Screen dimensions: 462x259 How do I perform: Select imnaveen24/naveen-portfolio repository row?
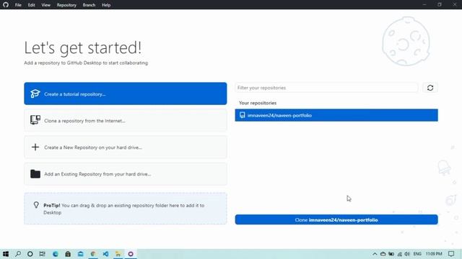[336, 115]
